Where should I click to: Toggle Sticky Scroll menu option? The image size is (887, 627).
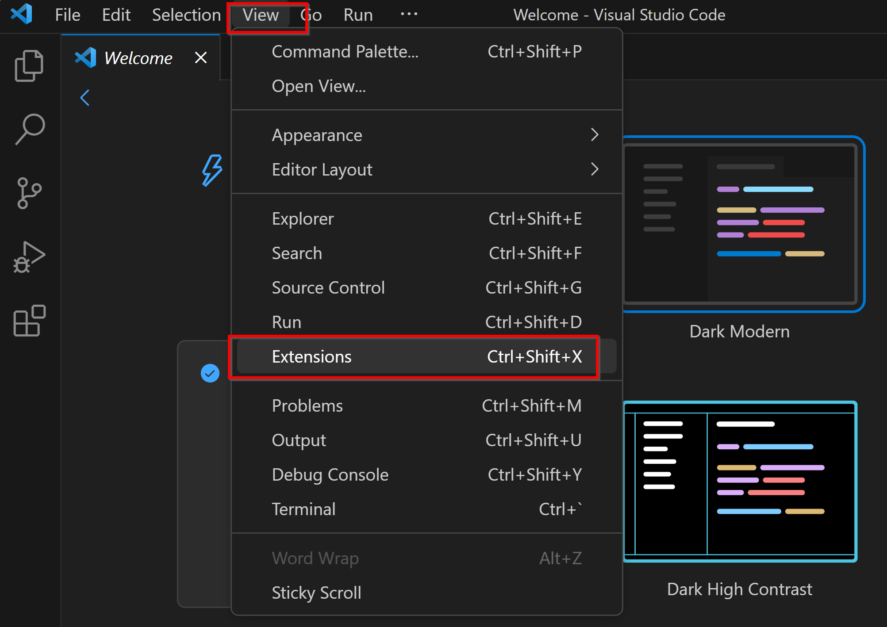[427, 593]
